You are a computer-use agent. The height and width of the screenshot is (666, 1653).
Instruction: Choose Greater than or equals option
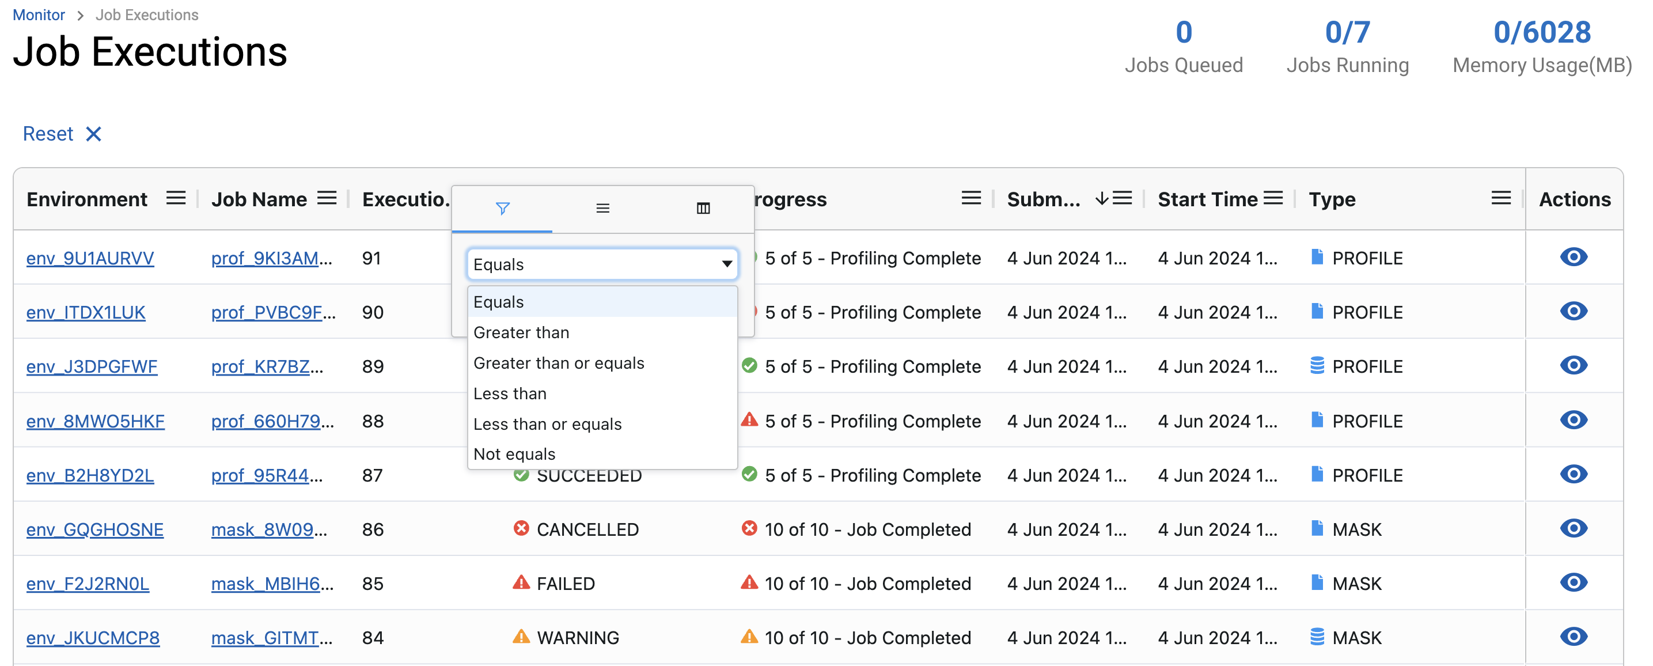(558, 362)
